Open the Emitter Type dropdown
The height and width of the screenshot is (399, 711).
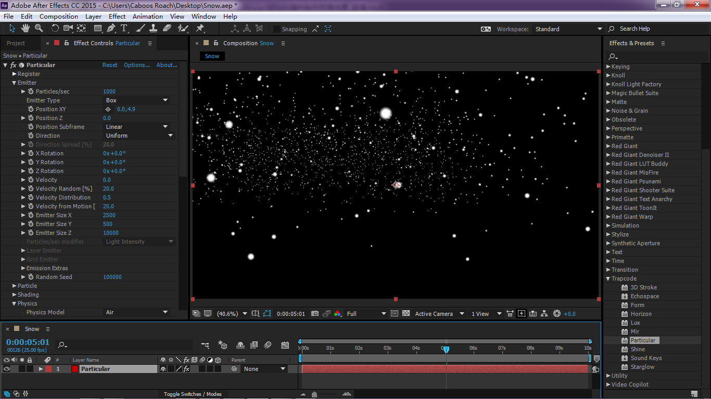[136, 100]
